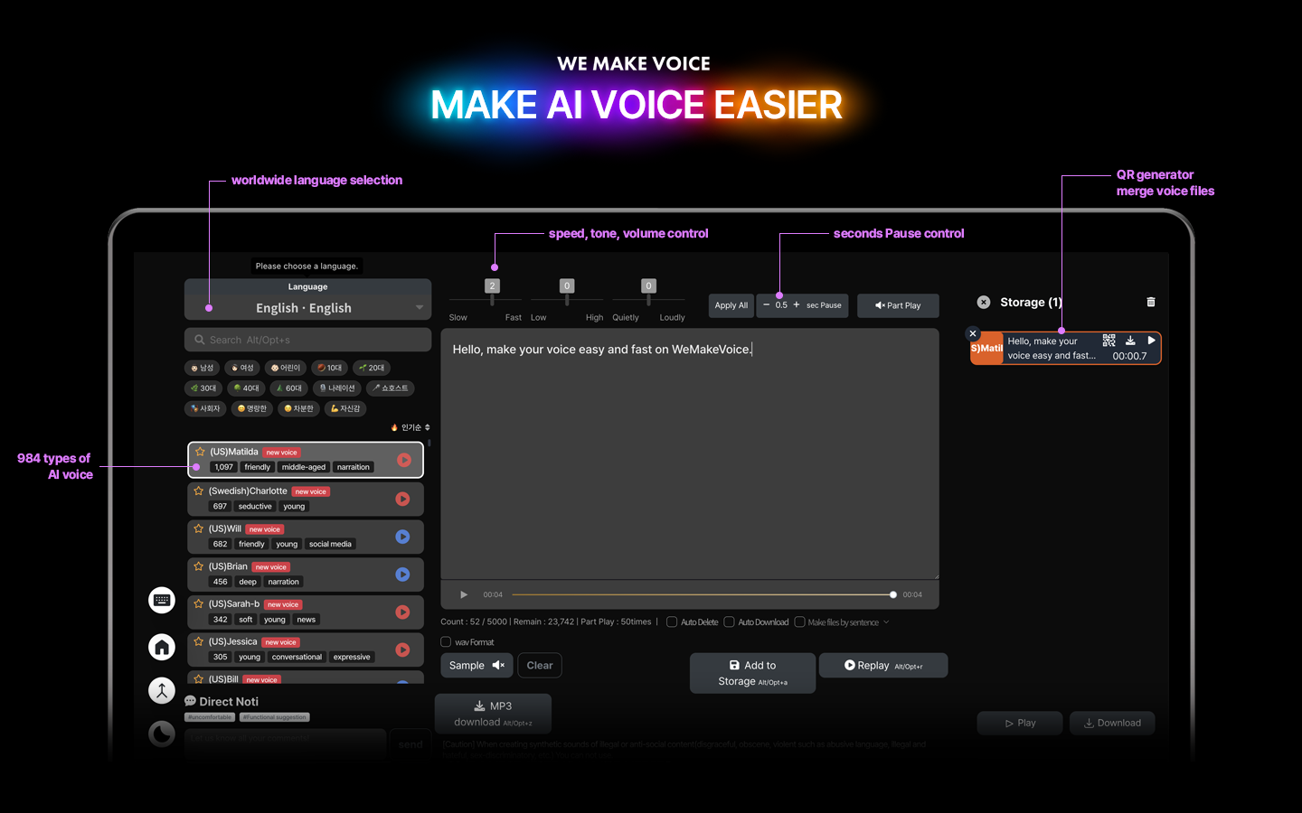This screenshot has height=813, width=1302.
Task: Close the Storage panel with the round X
Action: point(984,303)
